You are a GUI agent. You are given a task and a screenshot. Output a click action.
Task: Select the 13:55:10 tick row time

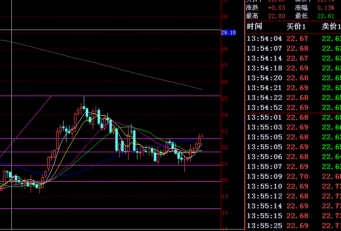265,186
